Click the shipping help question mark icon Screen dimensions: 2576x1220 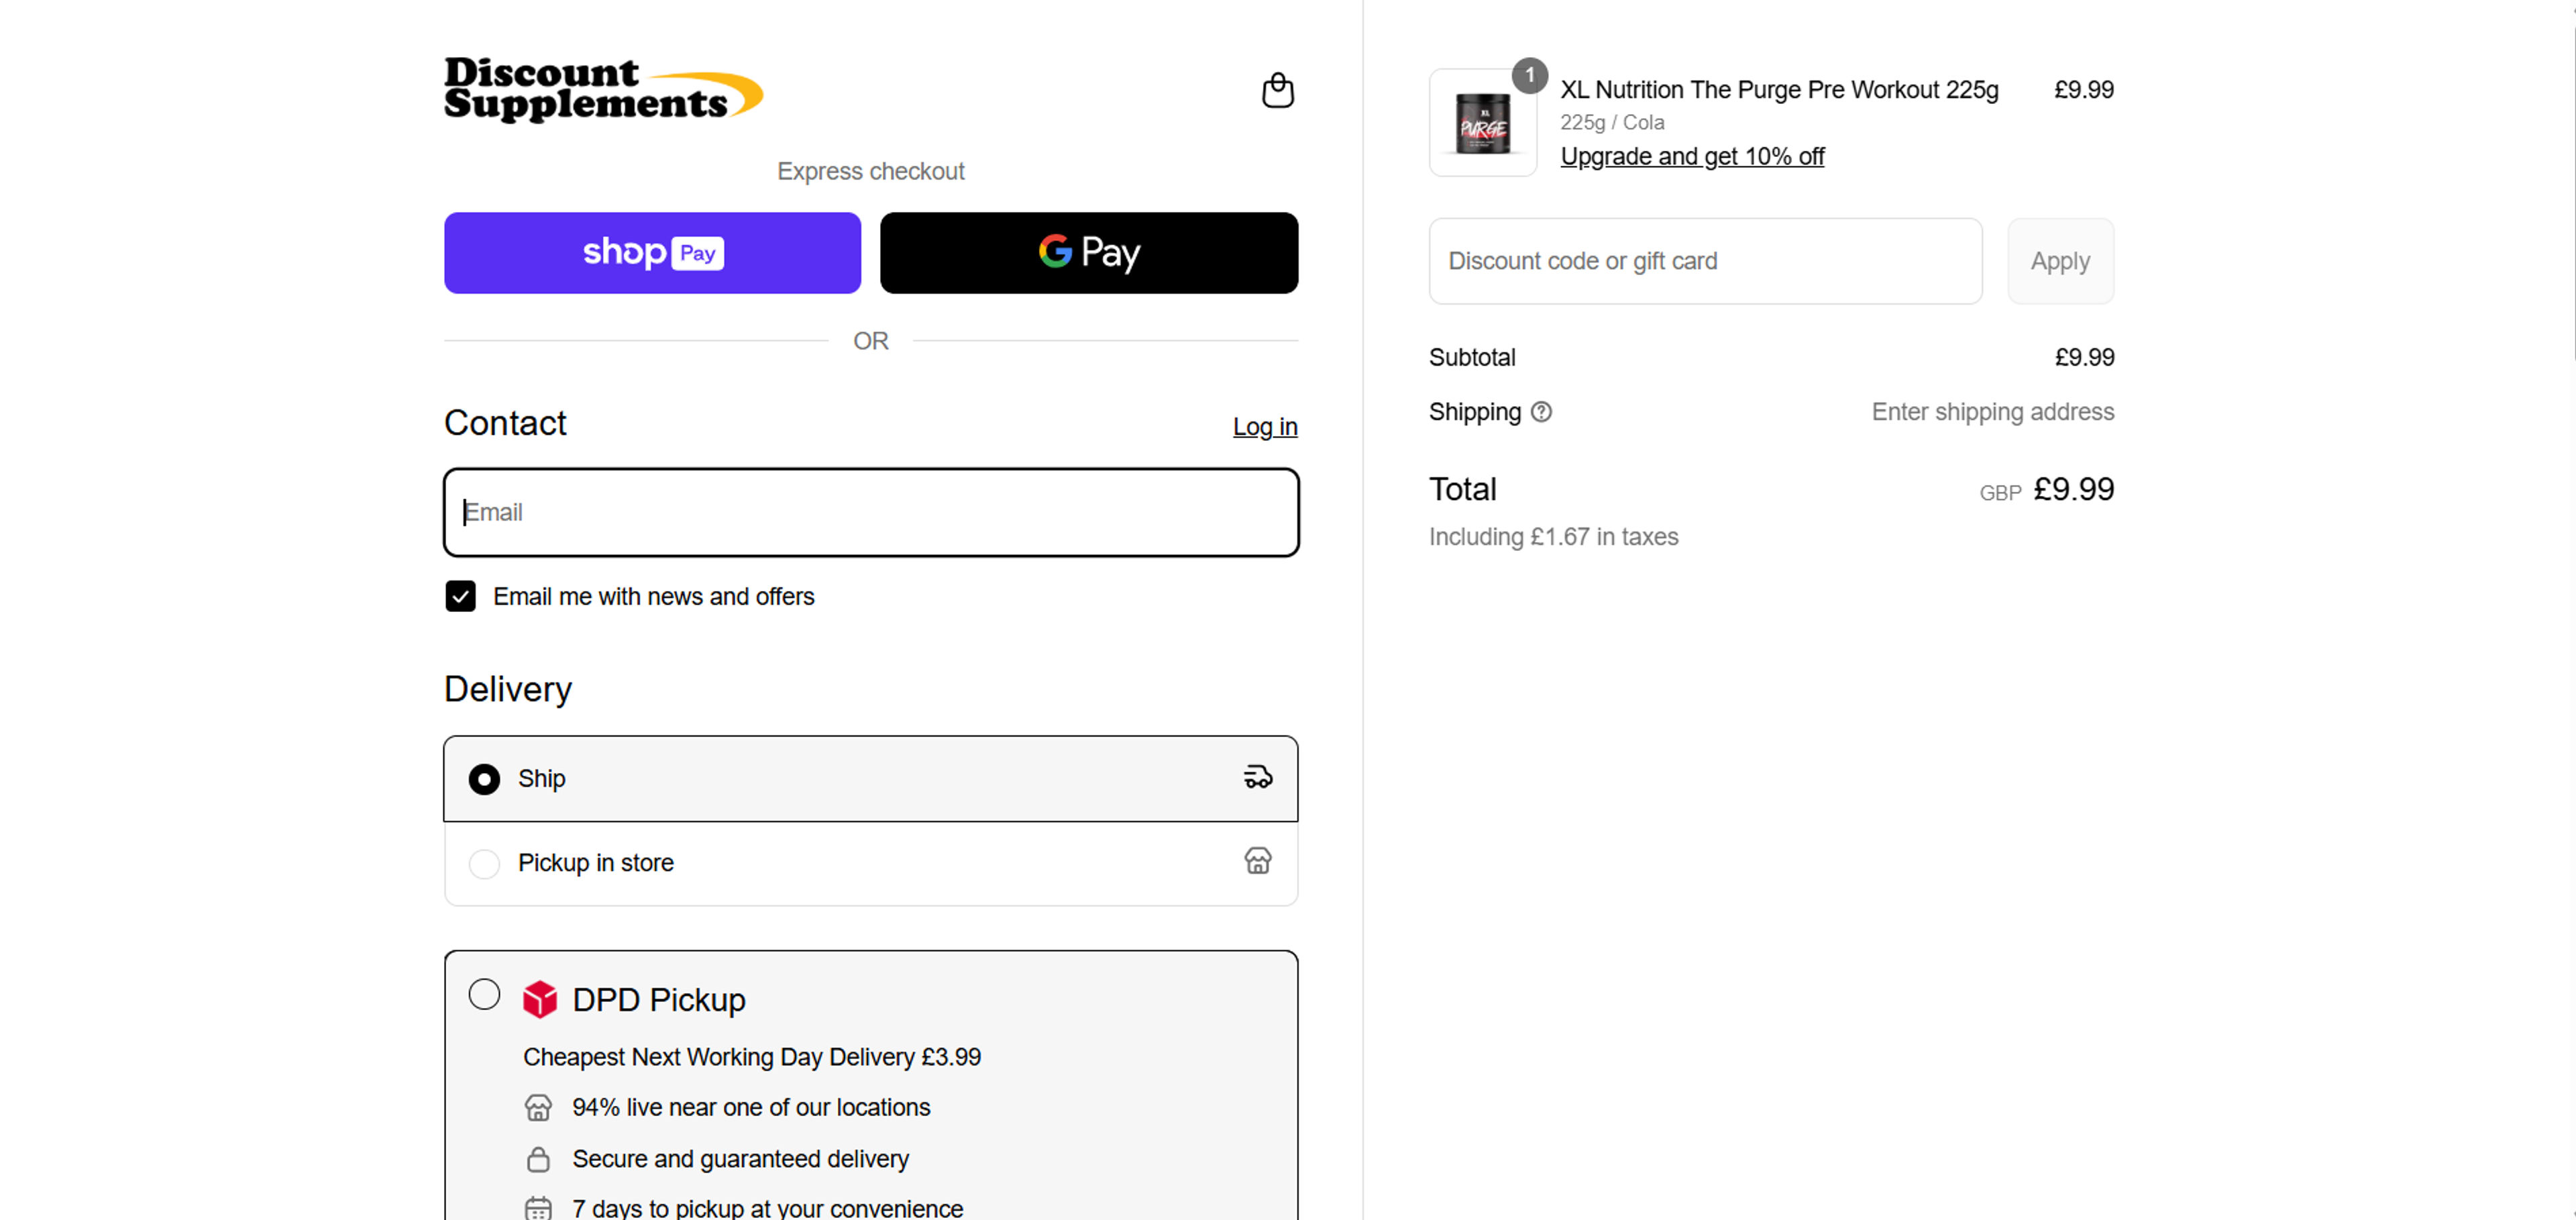coord(1541,412)
